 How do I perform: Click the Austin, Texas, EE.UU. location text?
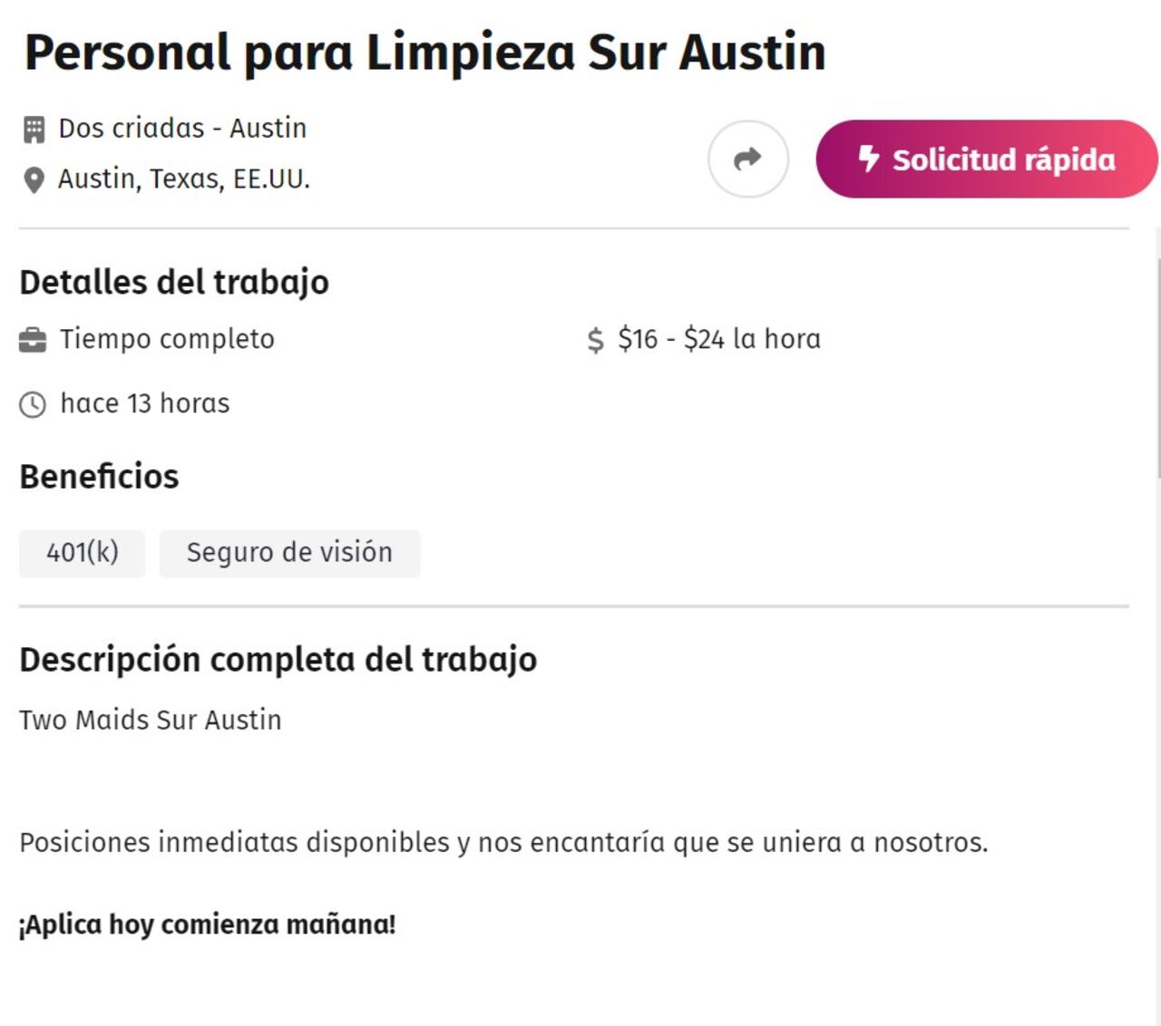184,179
